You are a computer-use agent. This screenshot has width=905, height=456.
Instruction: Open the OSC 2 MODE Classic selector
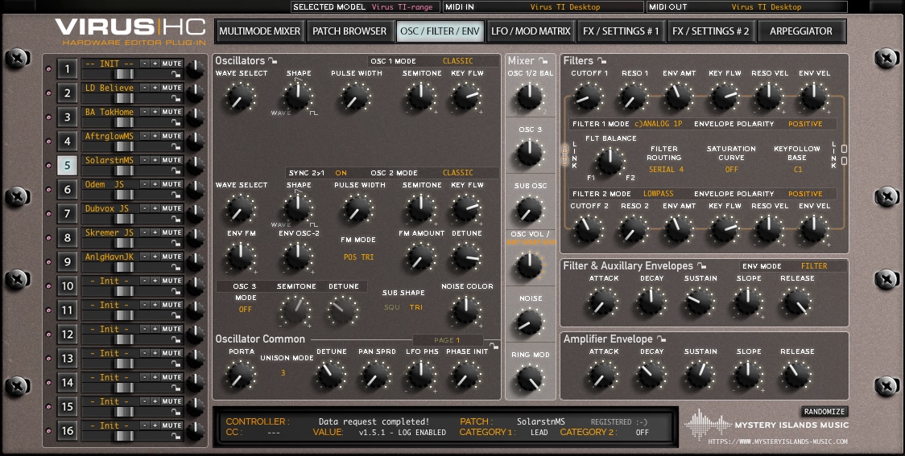457,173
